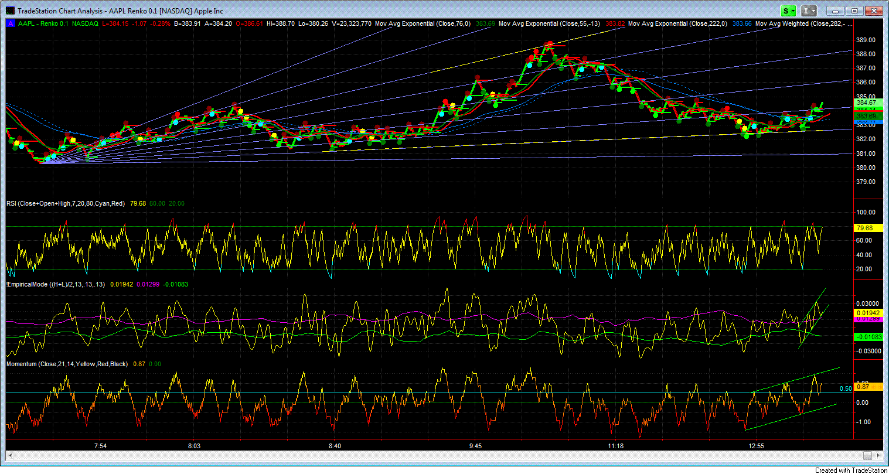Click the blue A symbol-link box

point(10,23)
